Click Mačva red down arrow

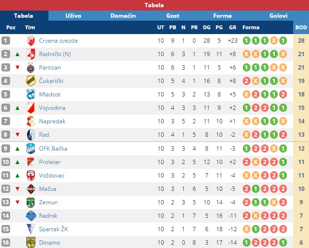[18, 189]
